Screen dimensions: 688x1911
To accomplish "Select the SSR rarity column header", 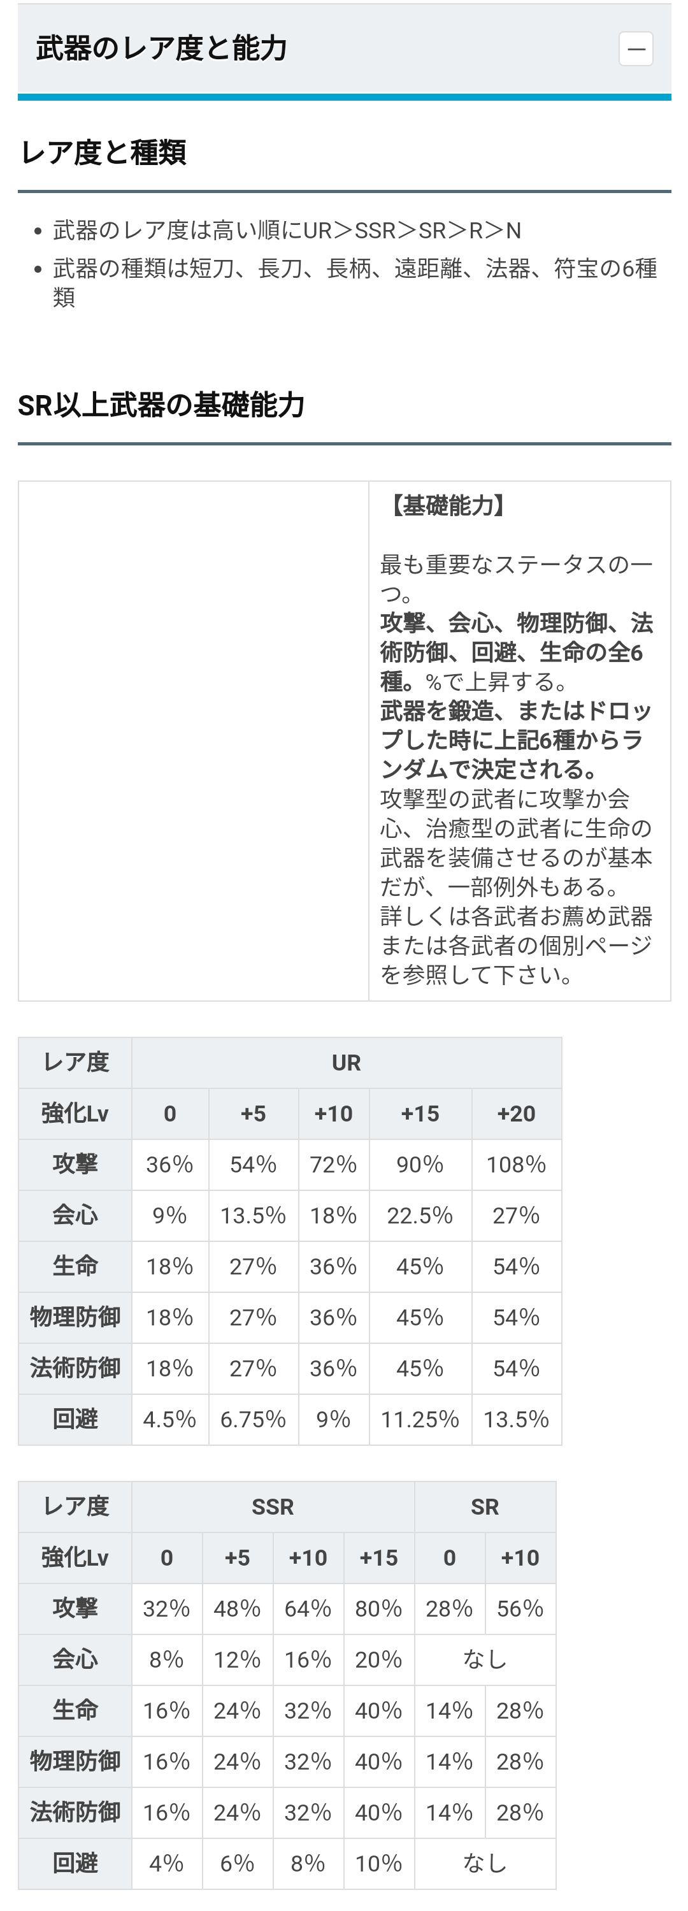I will pos(273,1507).
